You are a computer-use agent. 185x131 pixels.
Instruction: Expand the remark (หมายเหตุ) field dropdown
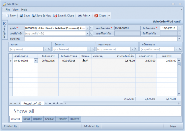[x=179, y=39]
